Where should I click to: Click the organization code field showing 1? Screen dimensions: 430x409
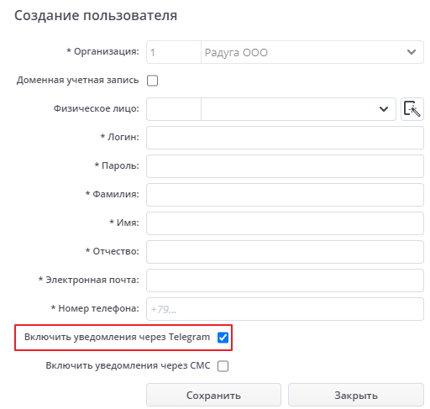(x=174, y=52)
